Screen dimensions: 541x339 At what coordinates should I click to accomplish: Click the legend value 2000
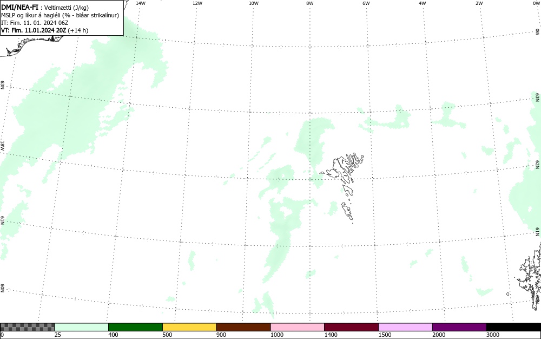439,335
